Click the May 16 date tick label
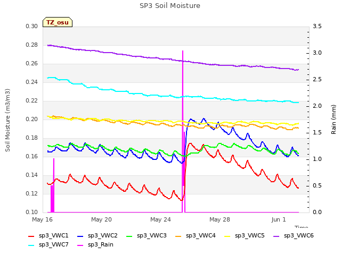Image resolution: width=341 pixels, height=255 pixels. click(42, 219)
